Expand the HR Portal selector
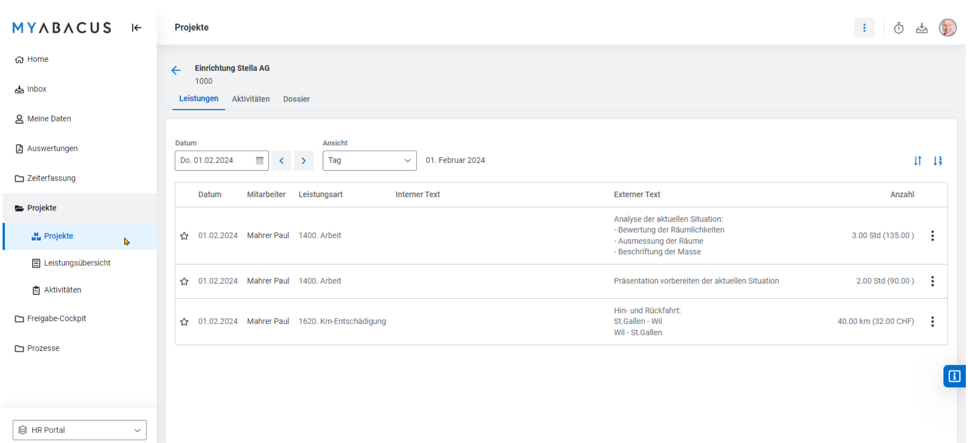This screenshot has height=443, width=968. pyautogui.click(x=80, y=430)
